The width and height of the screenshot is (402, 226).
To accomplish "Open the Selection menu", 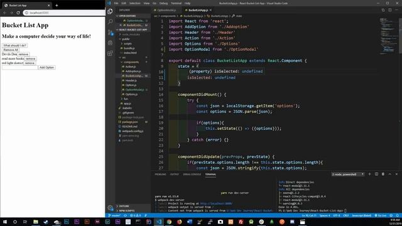I will pyautogui.click(x=134, y=3).
